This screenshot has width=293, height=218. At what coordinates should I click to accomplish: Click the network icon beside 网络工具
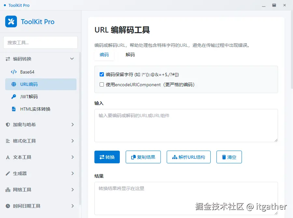click(8, 190)
